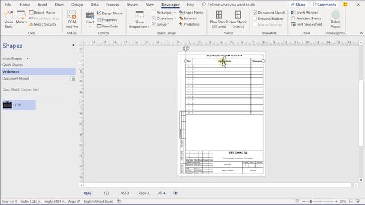Add a new page

tap(176, 193)
